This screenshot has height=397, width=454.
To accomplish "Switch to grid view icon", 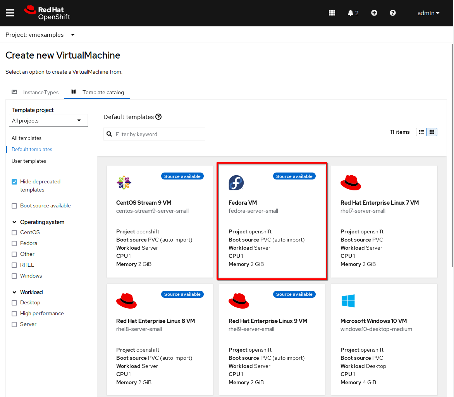I will [x=432, y=132].
